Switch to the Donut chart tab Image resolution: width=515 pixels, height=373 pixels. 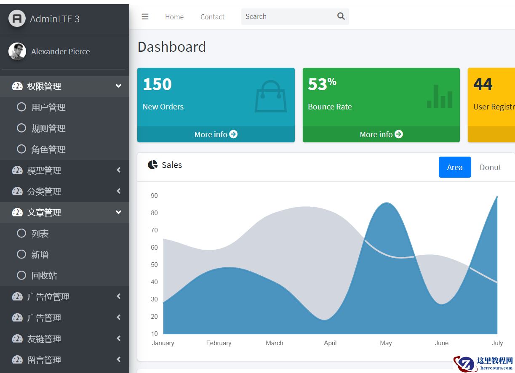pos(490,167)
